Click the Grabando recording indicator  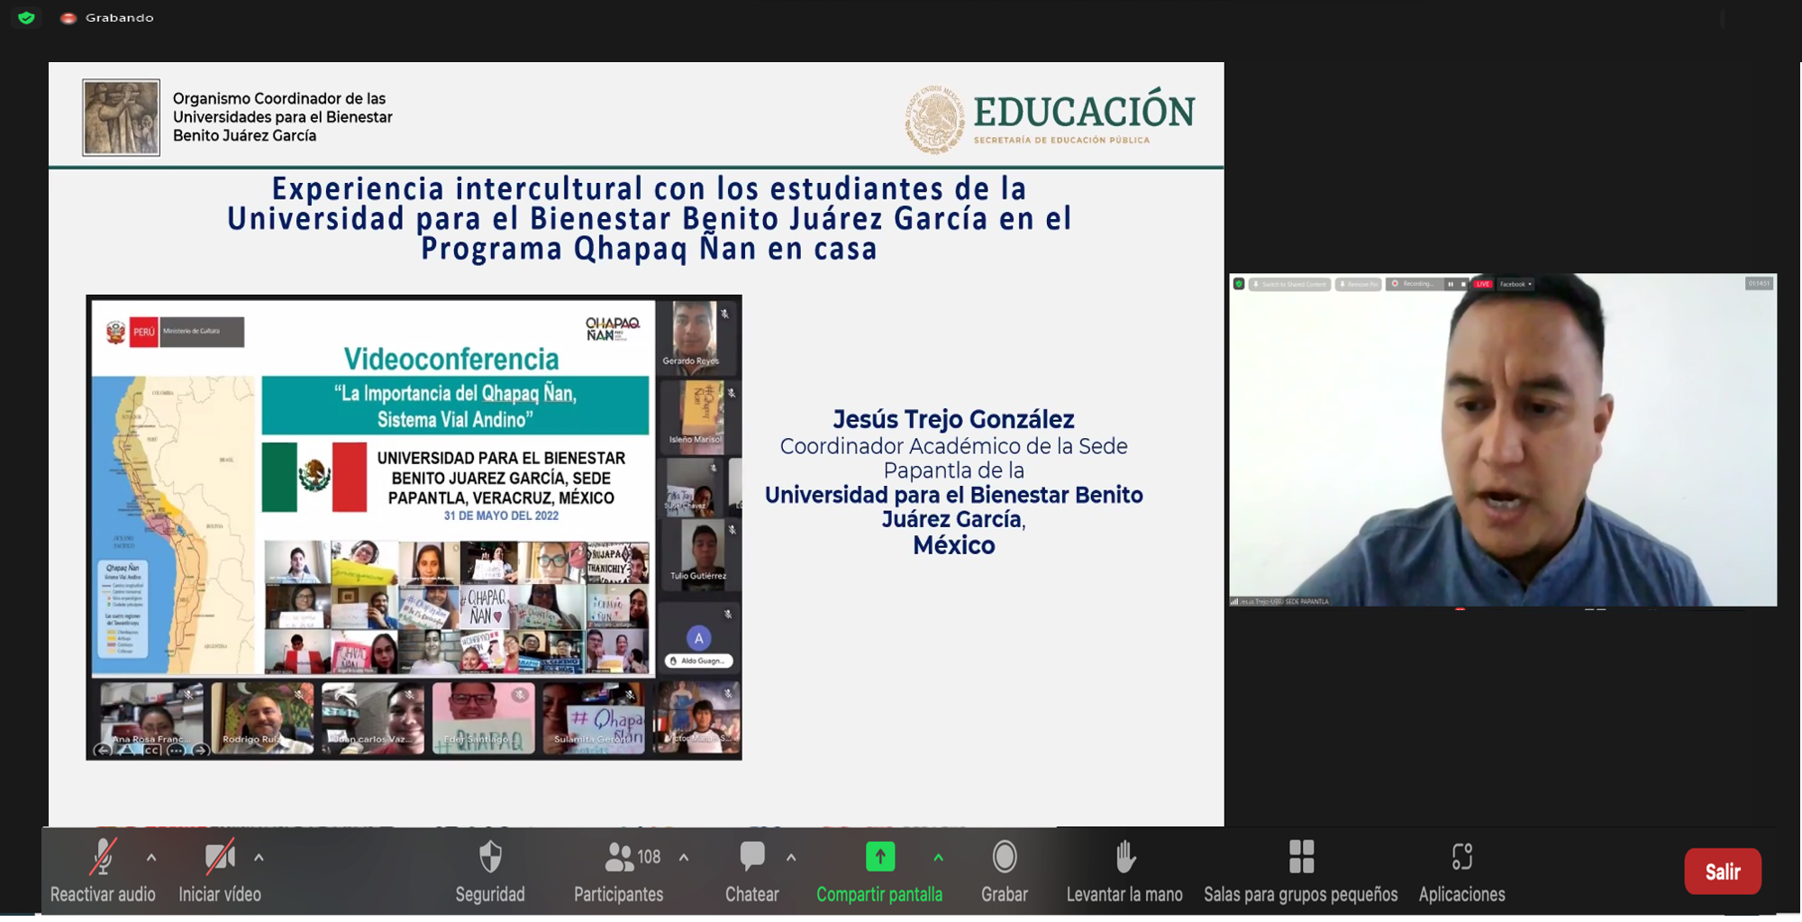tap(107, 17)
